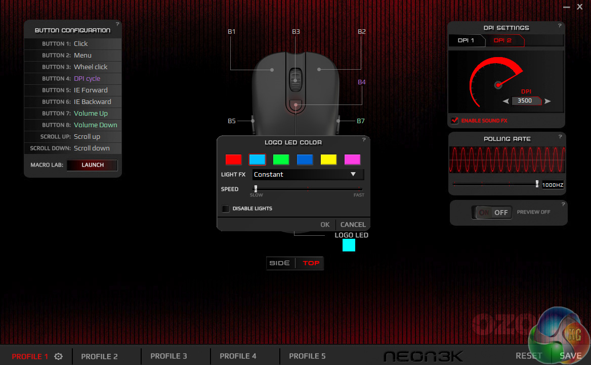Pick the green LED color swatch

tap(281, 160)
